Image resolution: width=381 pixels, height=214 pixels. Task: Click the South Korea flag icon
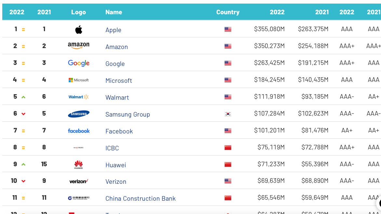228,114
